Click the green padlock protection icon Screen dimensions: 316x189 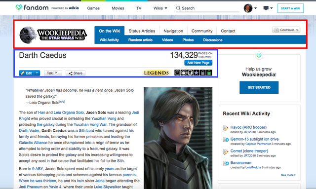click(209, 73)
